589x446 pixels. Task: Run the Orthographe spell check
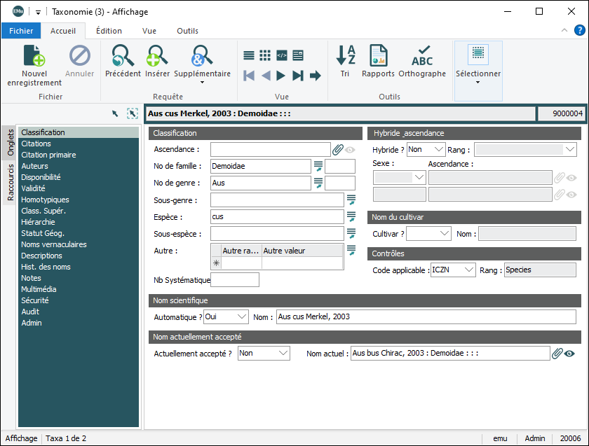[422, 56]
